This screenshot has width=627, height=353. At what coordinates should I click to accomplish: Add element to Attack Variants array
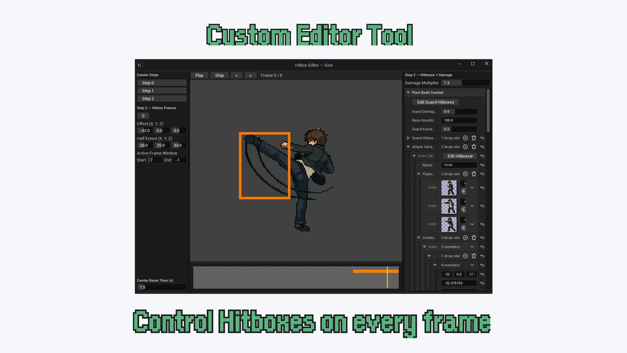465,147
